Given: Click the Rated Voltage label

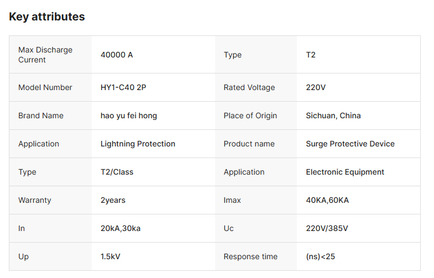Looking at the screenshot, I should coord(249,87).
